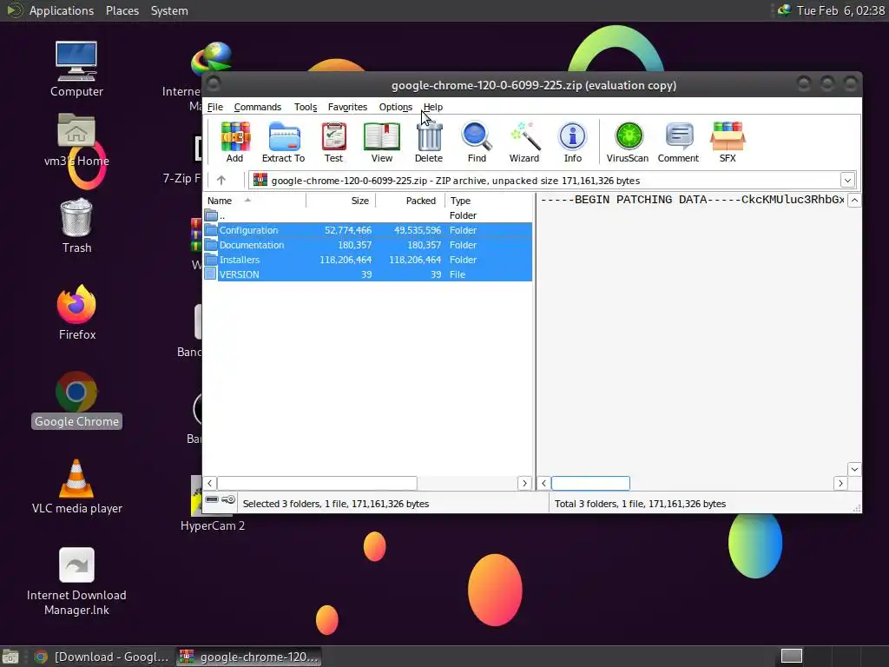Open the Favorites menu
Image resolution: width=889 pixels, height=667 pixels.
tap(347, 107)
